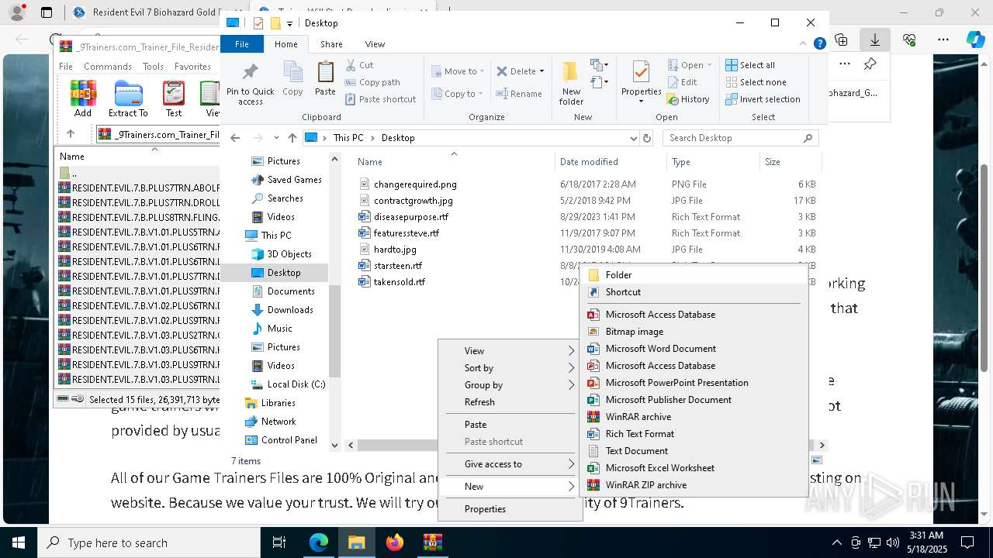Click the Explorer Help icon
This screenshot has width=993, height=558.
pos(819,44)
